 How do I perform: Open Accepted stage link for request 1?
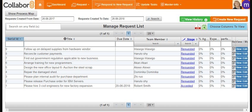coord(187,86)
